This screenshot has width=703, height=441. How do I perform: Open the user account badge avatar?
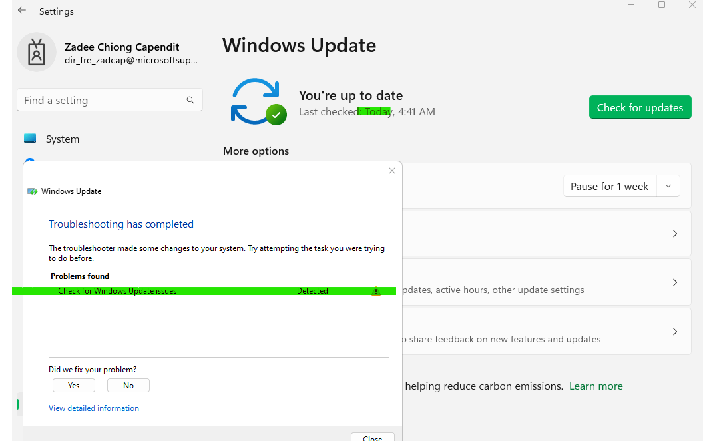pos(37,52)
